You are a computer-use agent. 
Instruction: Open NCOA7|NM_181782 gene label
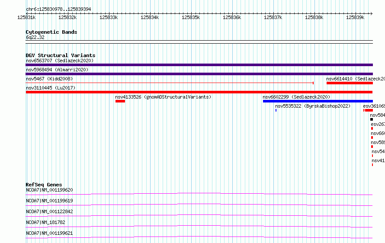tap(45, 222)
